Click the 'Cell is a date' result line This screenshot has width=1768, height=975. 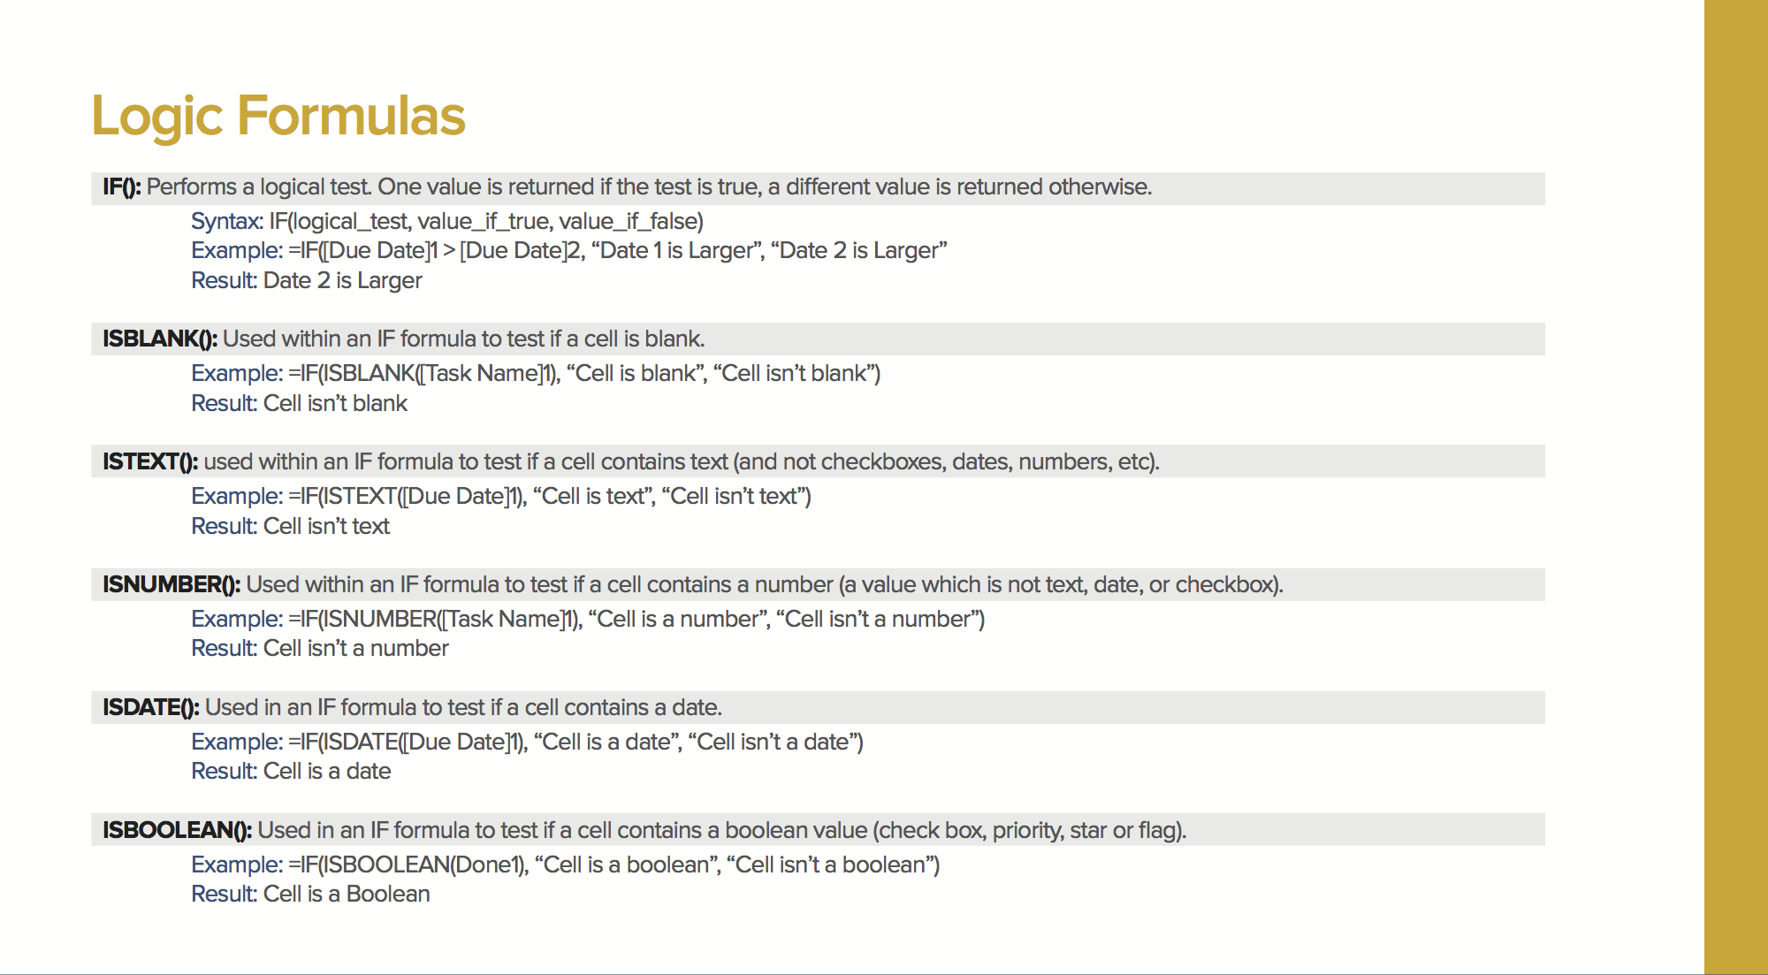[291, 772]
